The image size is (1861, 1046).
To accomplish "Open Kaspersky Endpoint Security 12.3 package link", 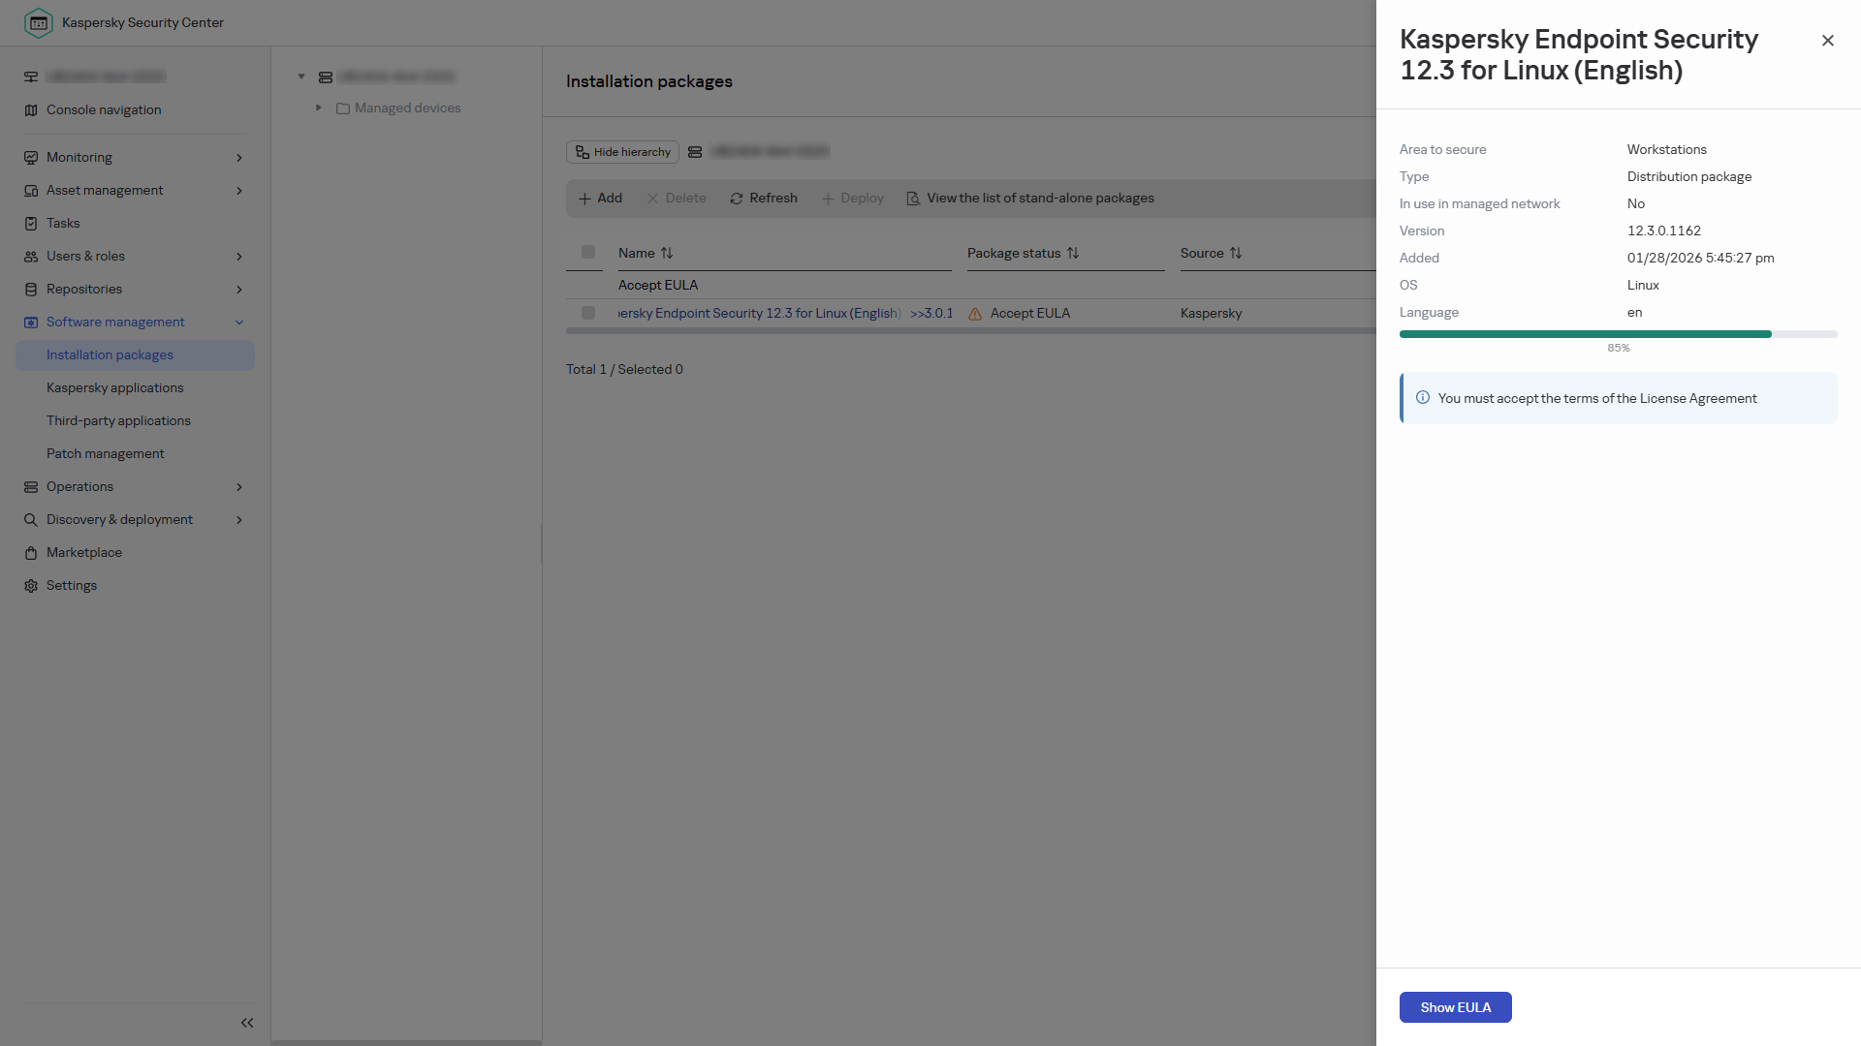I will pos(759,313).
